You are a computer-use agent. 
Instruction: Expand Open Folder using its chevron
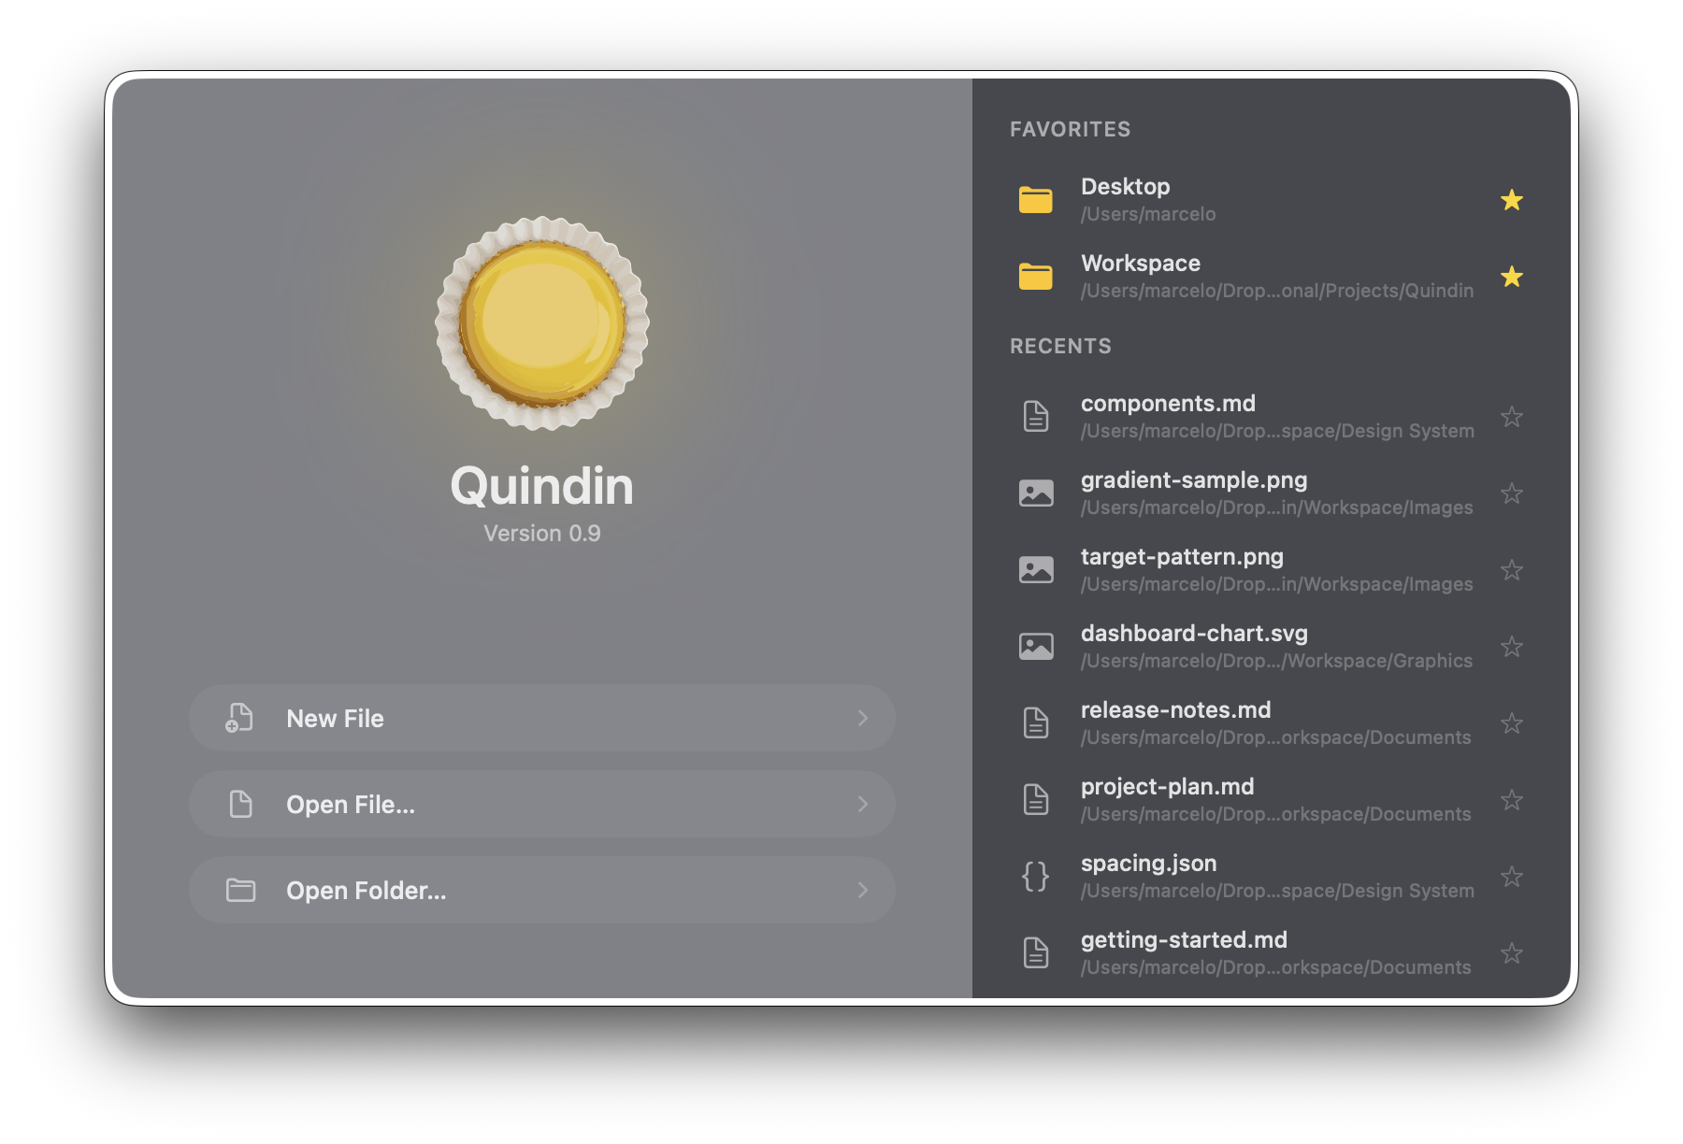click(862, 890)
